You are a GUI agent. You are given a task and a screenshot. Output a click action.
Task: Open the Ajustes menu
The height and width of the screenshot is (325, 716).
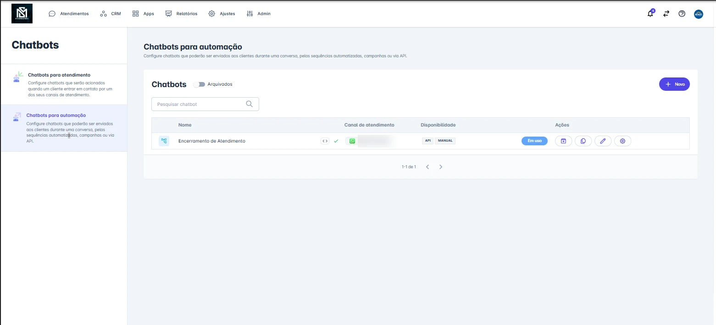tap(222, 14)
